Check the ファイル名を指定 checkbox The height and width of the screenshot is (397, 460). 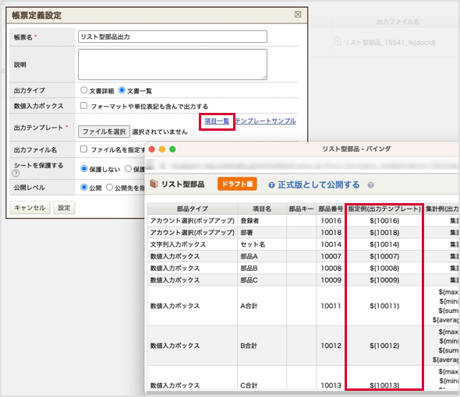(83, 149)
